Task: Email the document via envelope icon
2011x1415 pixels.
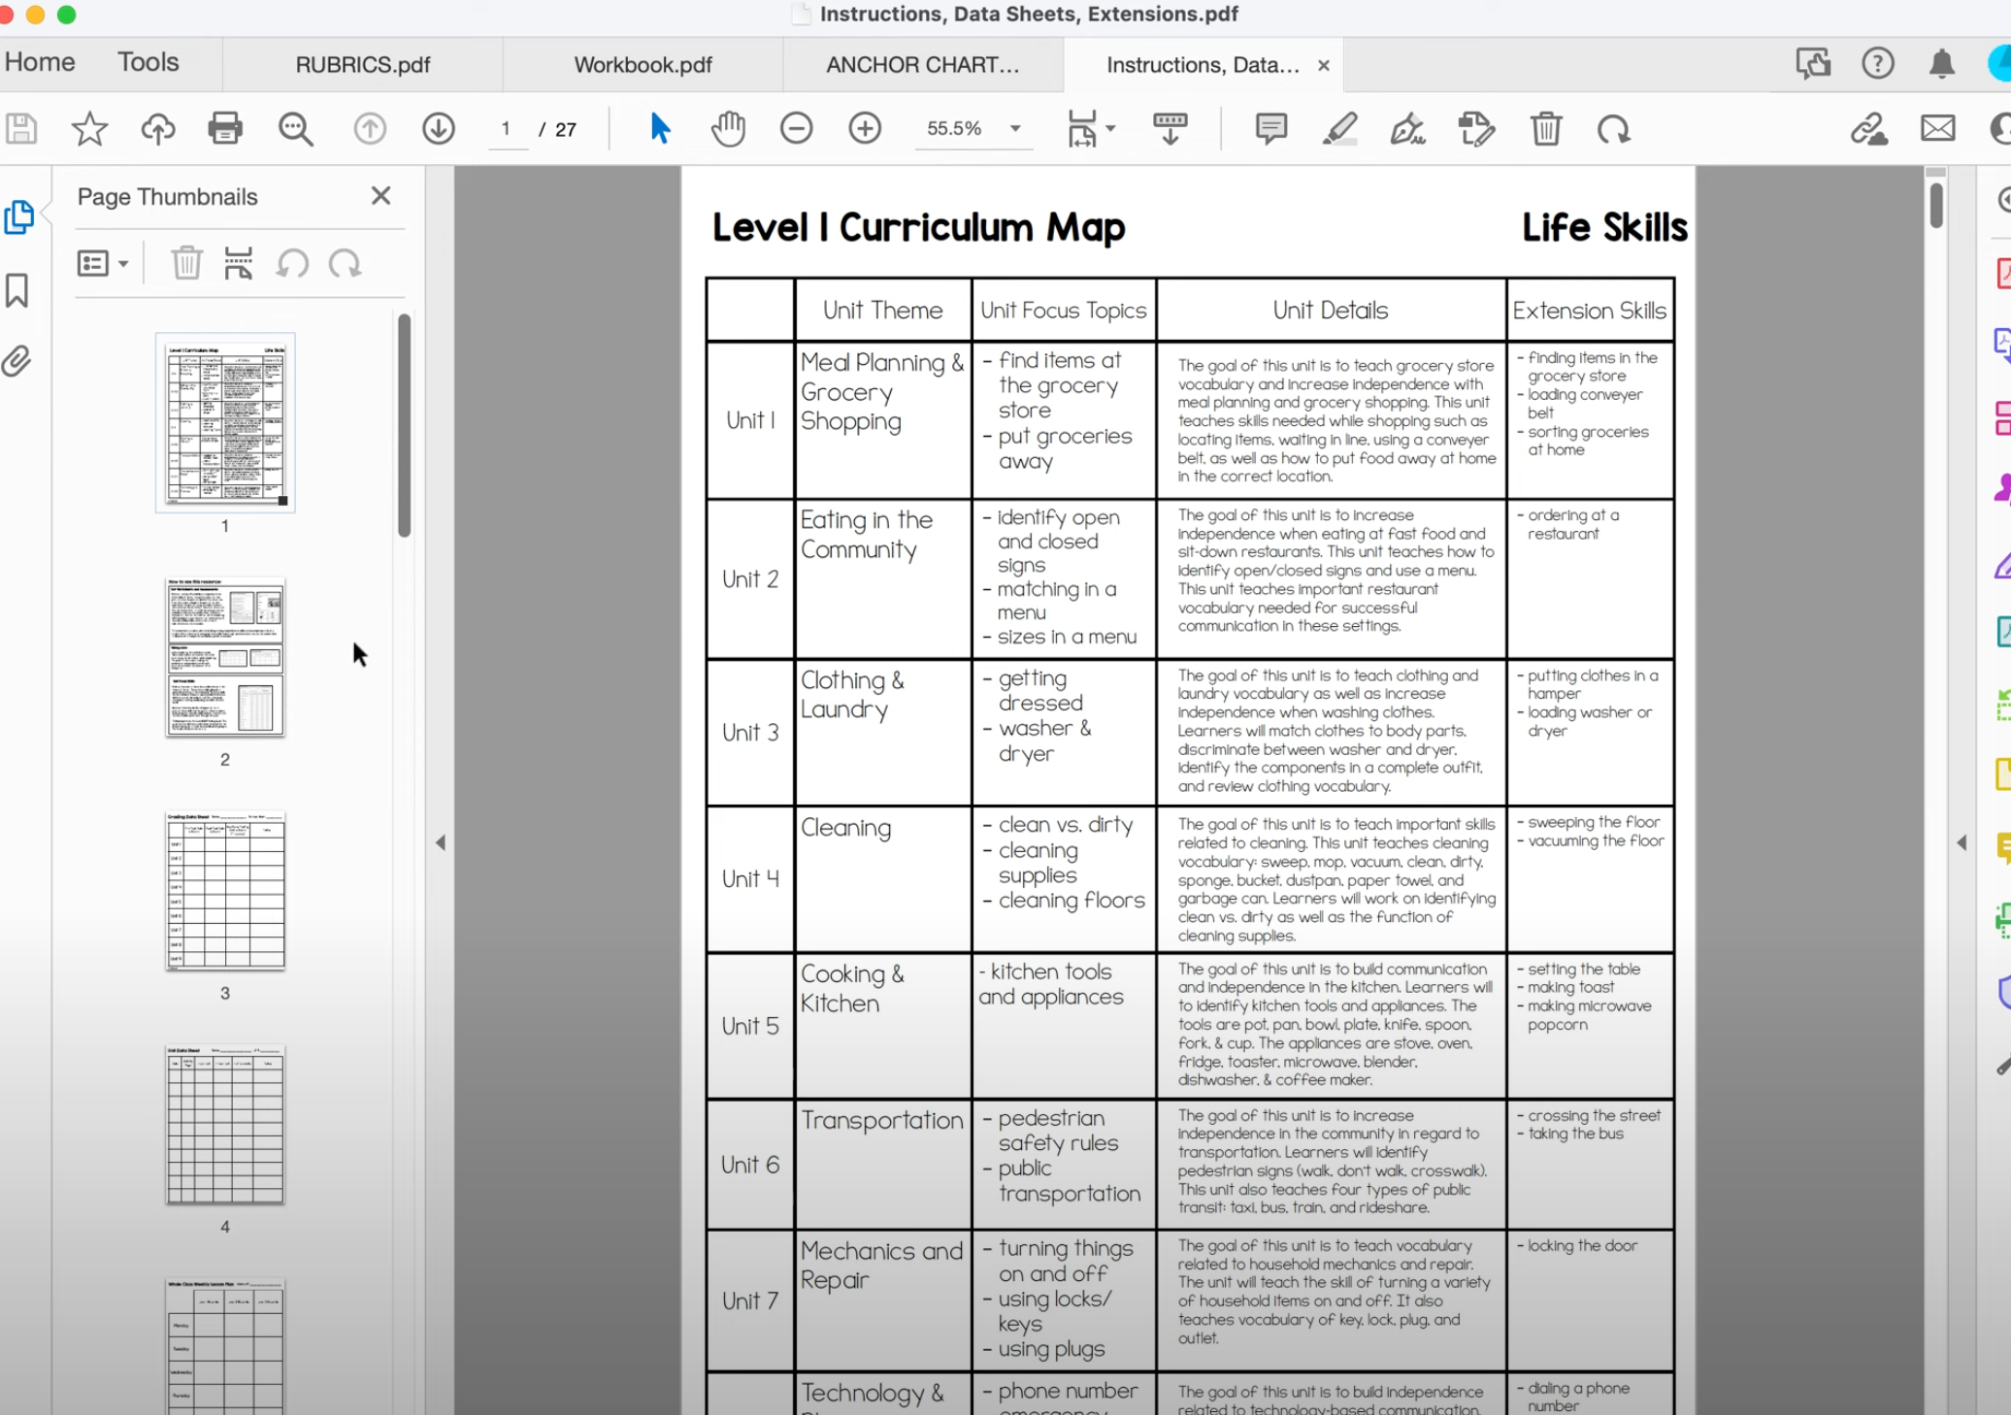Action: click(1937, 128)
